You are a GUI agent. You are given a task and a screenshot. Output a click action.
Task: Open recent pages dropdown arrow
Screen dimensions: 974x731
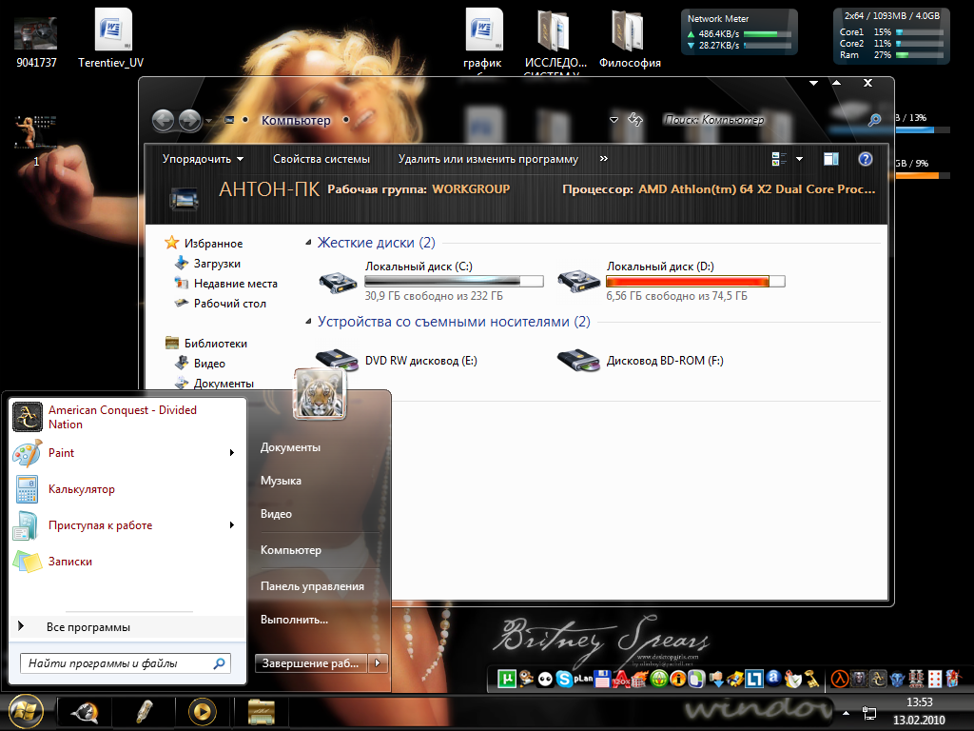[x=209, y=121]
